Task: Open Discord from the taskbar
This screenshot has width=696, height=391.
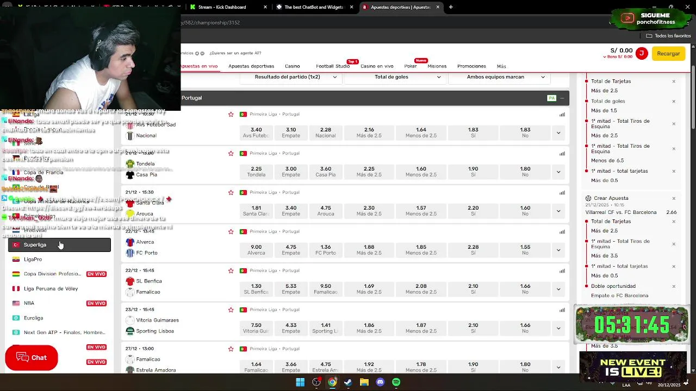Action: coord(380,382)
